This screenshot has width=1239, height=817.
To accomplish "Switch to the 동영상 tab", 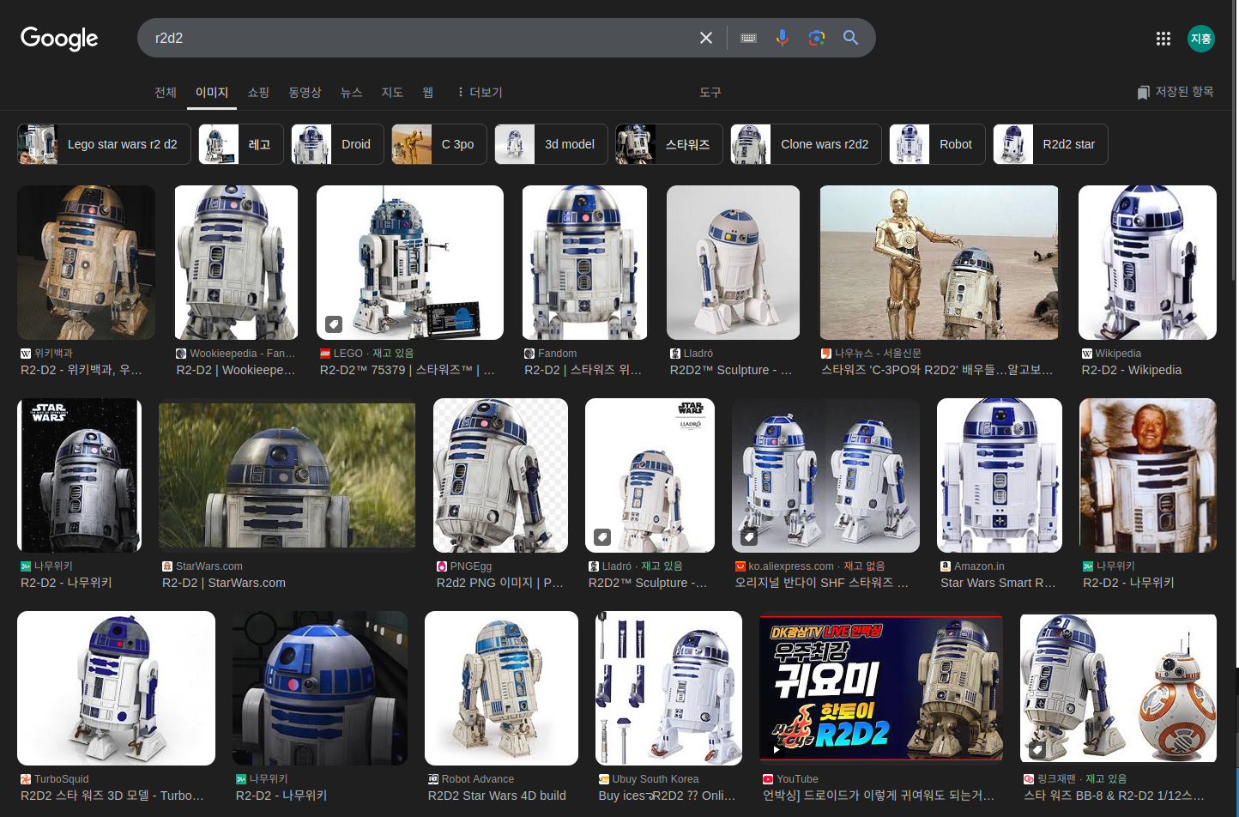I will [305, 92].
